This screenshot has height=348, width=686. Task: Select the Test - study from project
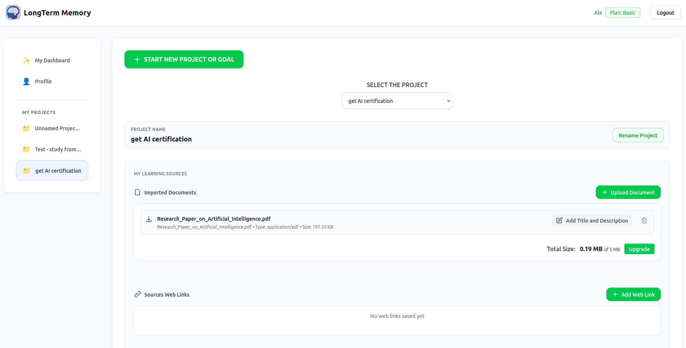pyautogui.click(x=57, y=149)
